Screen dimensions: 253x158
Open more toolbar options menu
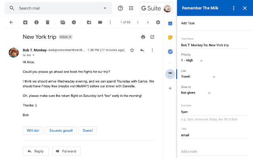click(x=110, y=22)
